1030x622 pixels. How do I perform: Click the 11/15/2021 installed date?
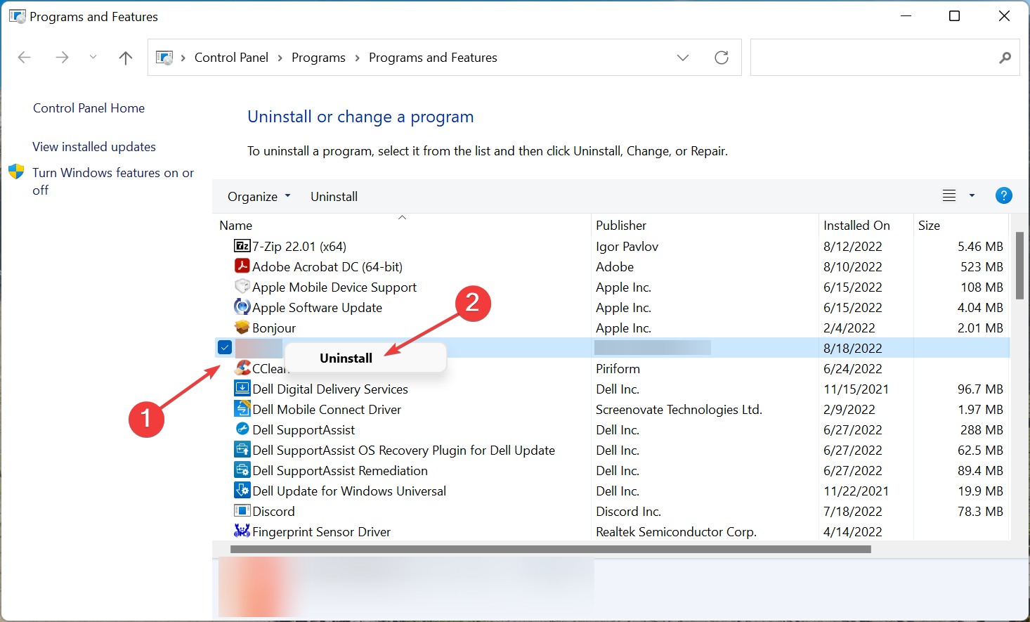[x=856, y=389]
